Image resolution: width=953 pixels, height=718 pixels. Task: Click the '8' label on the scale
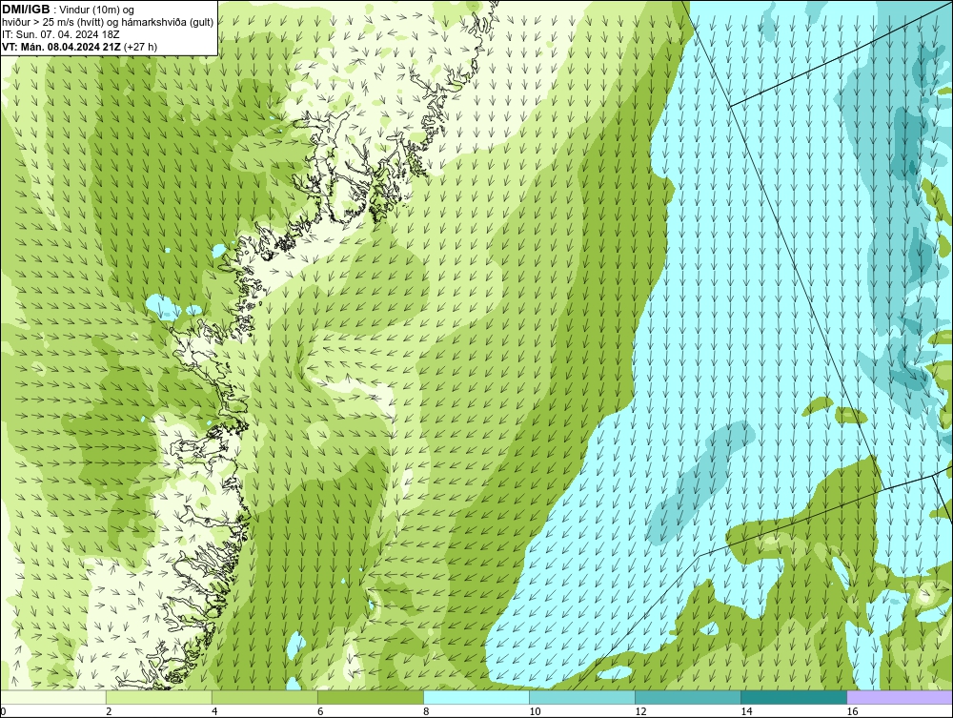[x=426, y=711]
